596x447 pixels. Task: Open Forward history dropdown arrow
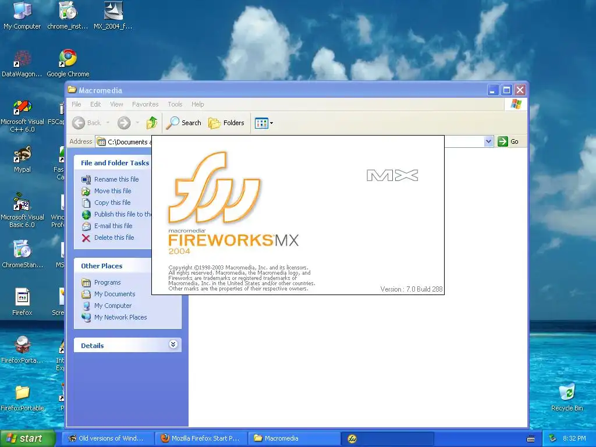point(137,123)
